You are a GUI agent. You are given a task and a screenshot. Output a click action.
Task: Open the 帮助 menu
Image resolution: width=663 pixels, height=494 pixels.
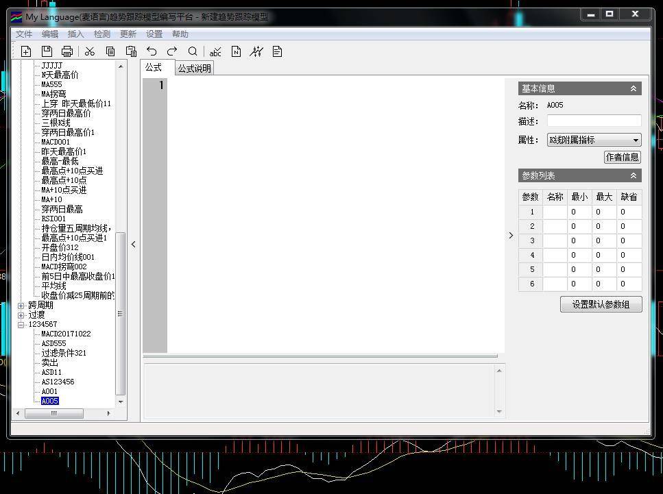click(x=180, y=34)
